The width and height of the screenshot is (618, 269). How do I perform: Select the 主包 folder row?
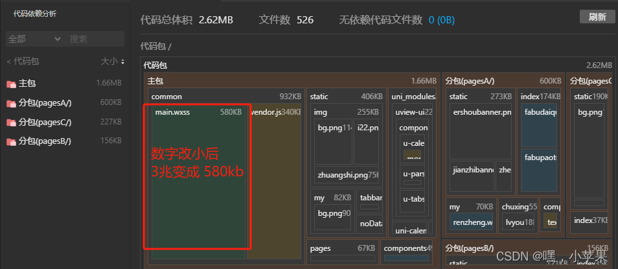tap(64, 83)
